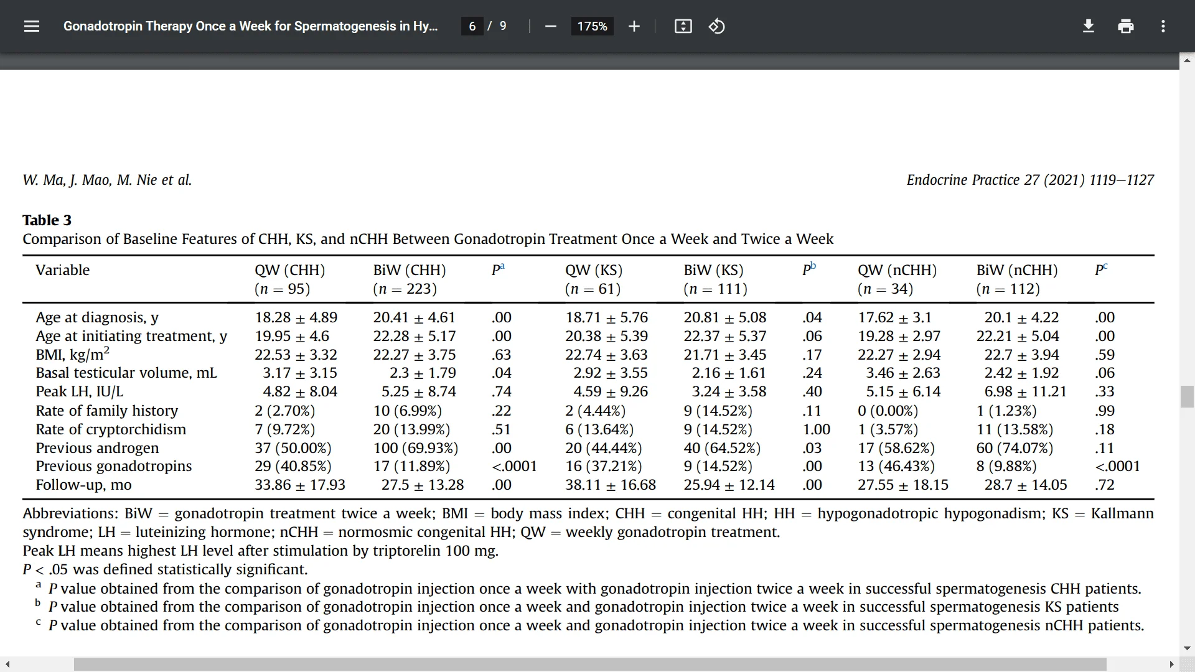Select the 'Table 3' heading
1195x672 pixels.
(47, 220)
